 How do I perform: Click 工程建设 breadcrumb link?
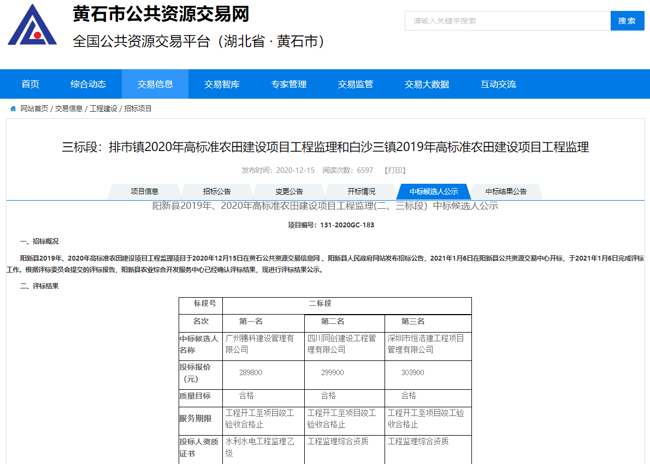coord(103,109)
